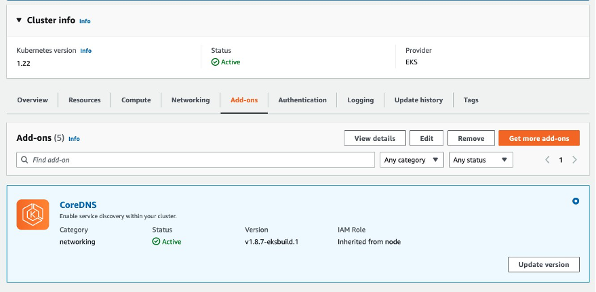
Task: Open the CoreDNS add-on title link
Action: click(79, 205)
